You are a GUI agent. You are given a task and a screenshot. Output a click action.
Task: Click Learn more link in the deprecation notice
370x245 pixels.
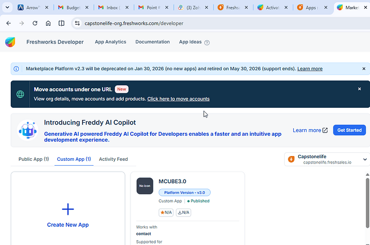click(310, 69)
